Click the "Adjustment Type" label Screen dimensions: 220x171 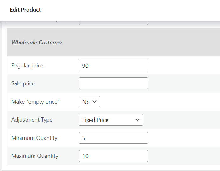[x=32, y=120]
